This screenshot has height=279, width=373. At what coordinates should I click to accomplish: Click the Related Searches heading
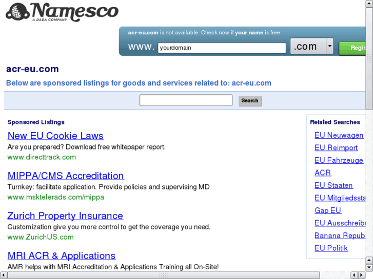(335, 122)
